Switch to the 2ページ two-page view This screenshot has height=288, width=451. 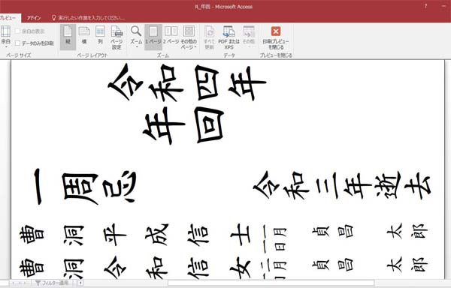171,37
